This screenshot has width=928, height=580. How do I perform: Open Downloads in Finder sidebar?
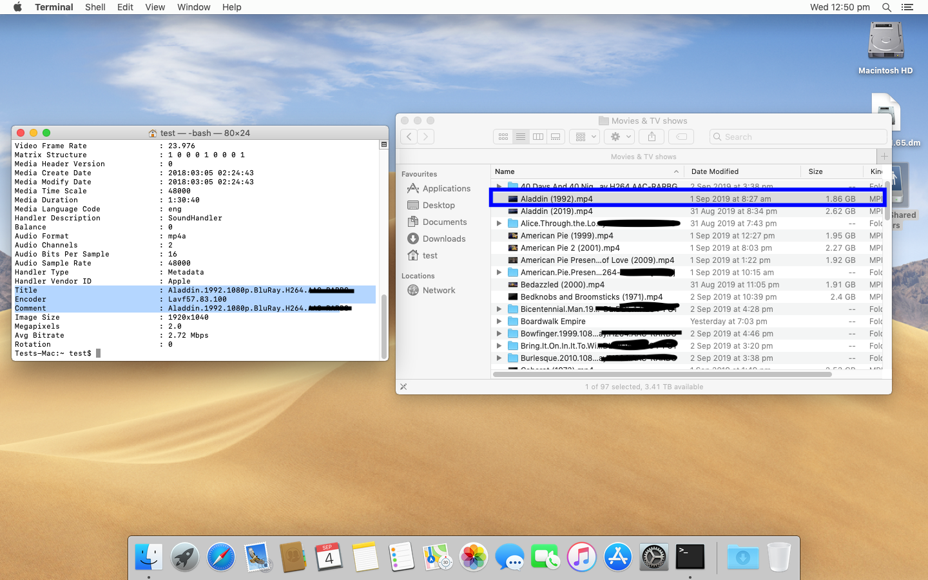tap(436, 238)
